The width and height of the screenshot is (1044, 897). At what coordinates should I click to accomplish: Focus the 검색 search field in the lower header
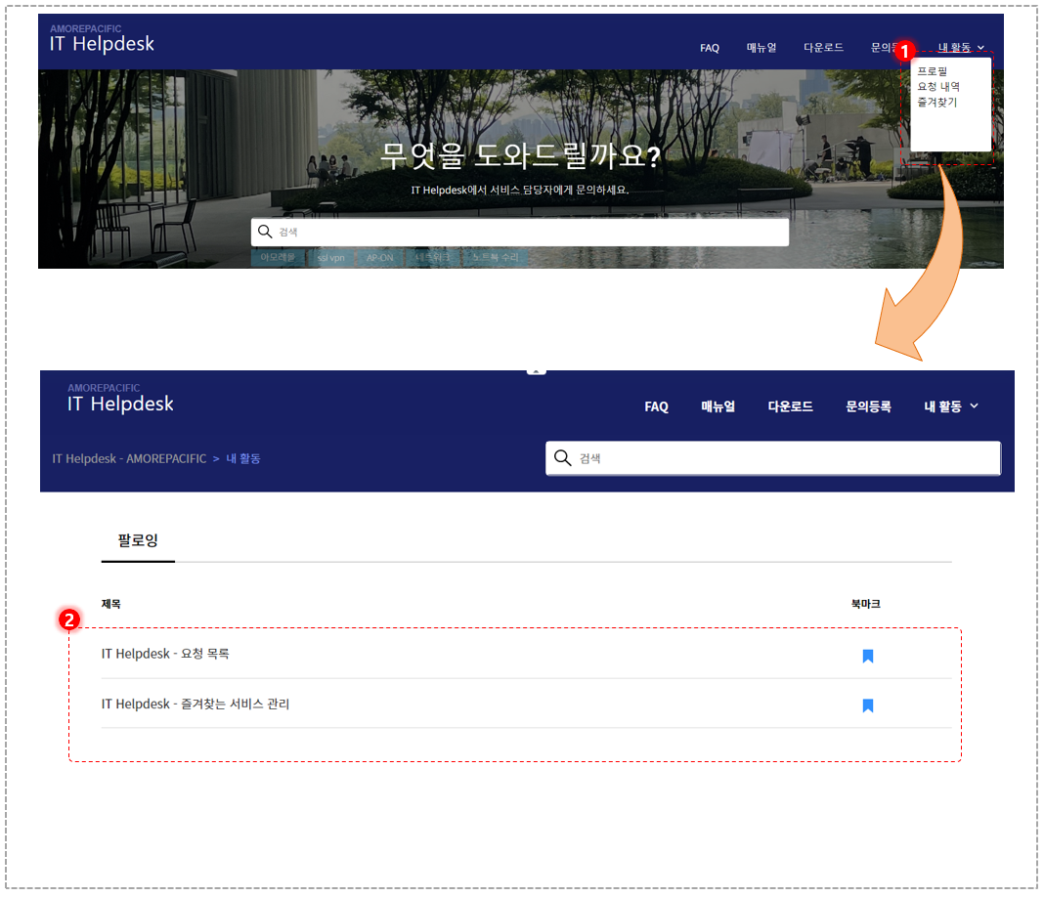coord(773,458)
